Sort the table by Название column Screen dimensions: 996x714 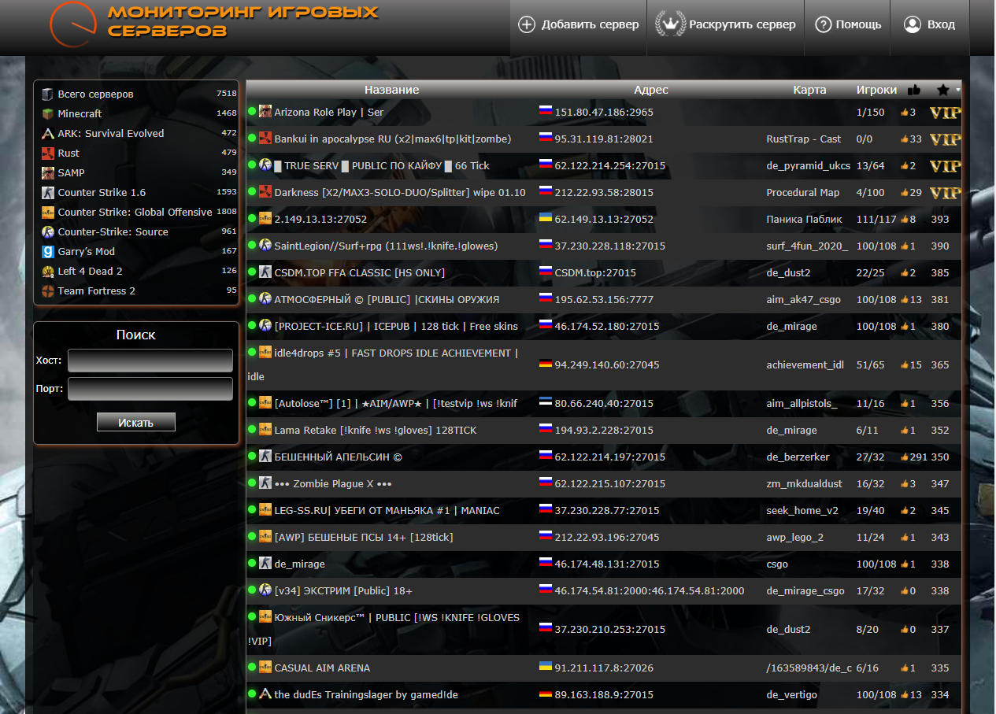pos(391,90)
